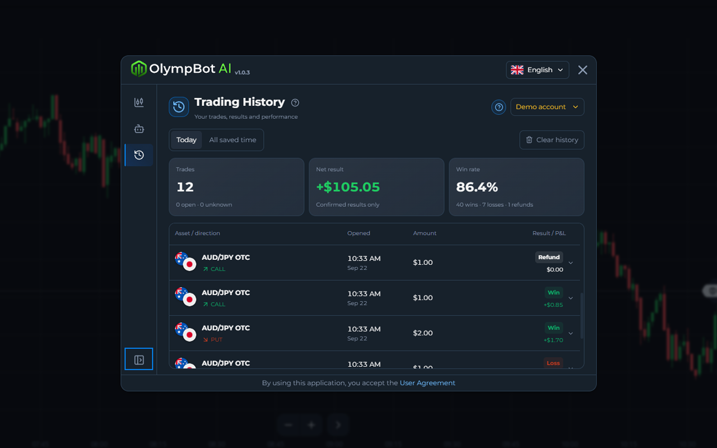
Task: Click the UK flag icon in language selector
Action: [517, 70]
